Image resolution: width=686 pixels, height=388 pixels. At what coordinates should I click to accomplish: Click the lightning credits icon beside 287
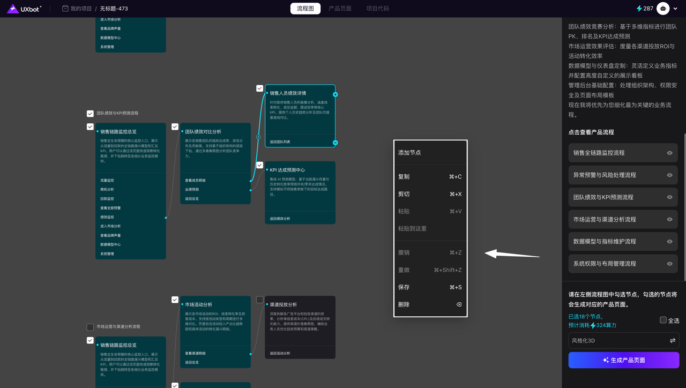pos(639,9)
